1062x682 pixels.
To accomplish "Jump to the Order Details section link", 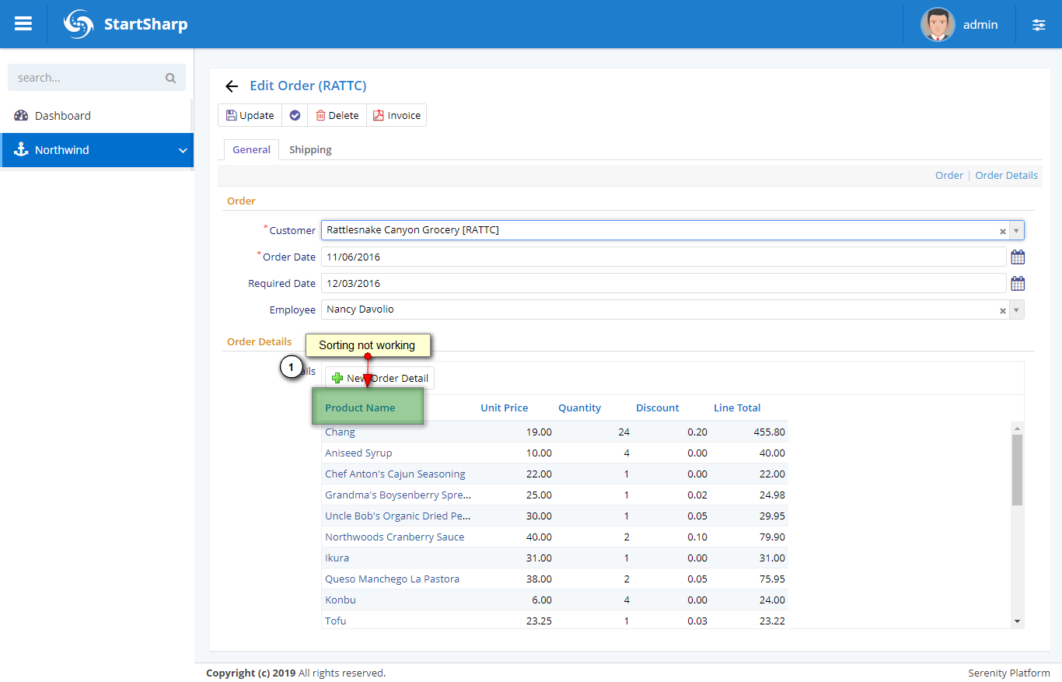I will tap(1006, 175).
